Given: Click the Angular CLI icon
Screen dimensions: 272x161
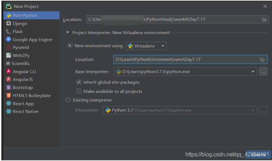Looking at the screenshot, I should [x=9, y=71].
